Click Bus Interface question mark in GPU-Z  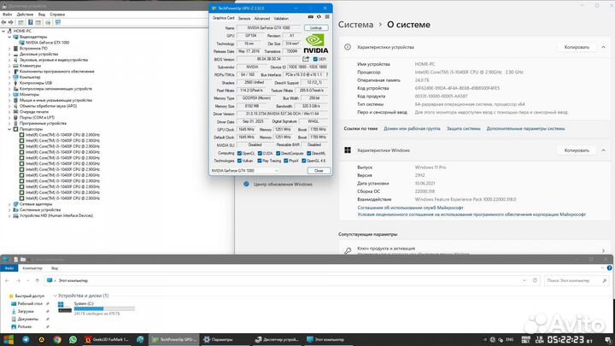(327, 74)
